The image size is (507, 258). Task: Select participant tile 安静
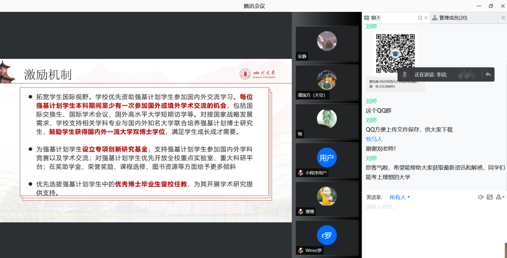tap(327, 43)
